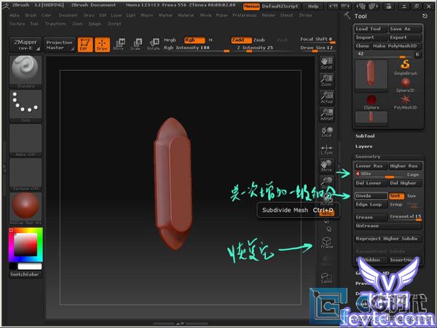The height and width of the screenshot is (328, 437).
Task: Open the Document menu
Action: click(68, 15)
